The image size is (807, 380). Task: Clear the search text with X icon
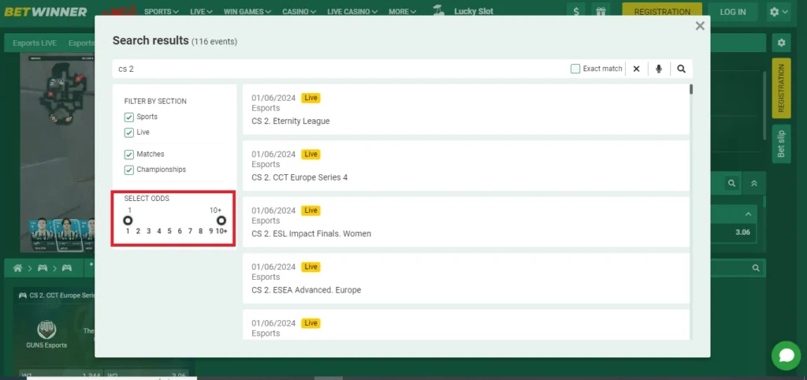(x=636, y=69)
